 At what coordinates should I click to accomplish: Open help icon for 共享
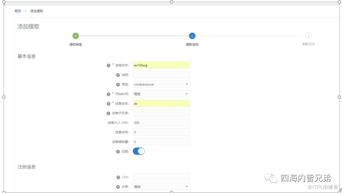pos(118,187)
